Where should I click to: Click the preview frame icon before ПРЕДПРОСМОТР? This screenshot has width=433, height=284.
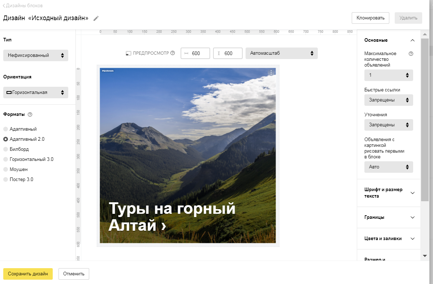[128, 53]
